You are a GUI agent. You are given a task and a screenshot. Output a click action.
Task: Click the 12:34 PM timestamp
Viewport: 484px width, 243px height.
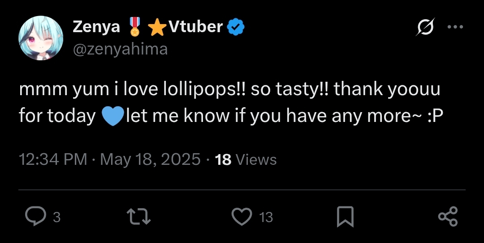53,159
